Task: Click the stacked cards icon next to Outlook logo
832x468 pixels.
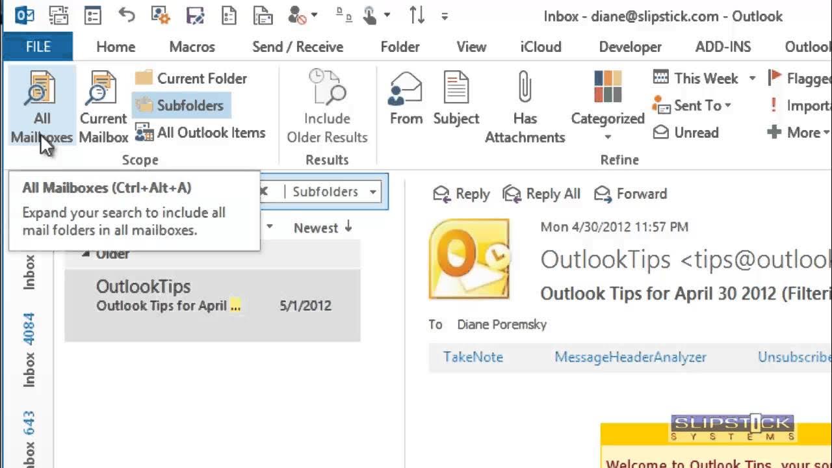Action: coord(59,16)
